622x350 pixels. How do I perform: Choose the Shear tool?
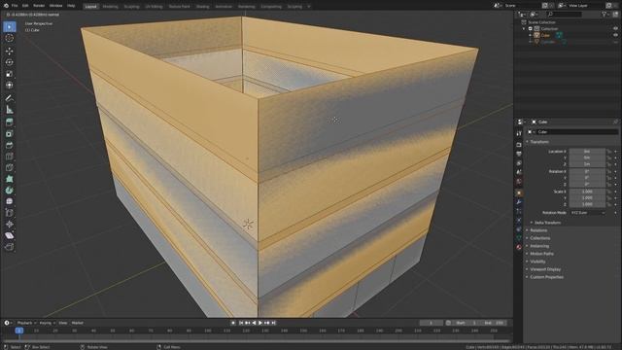coord(10,235)
